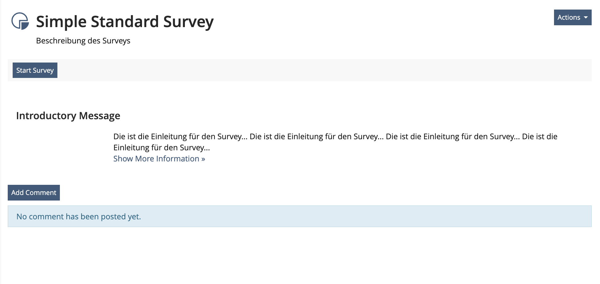Open the Actions dropdown menu
Viewport: 600px width, 284px height.
click(572, 18)
